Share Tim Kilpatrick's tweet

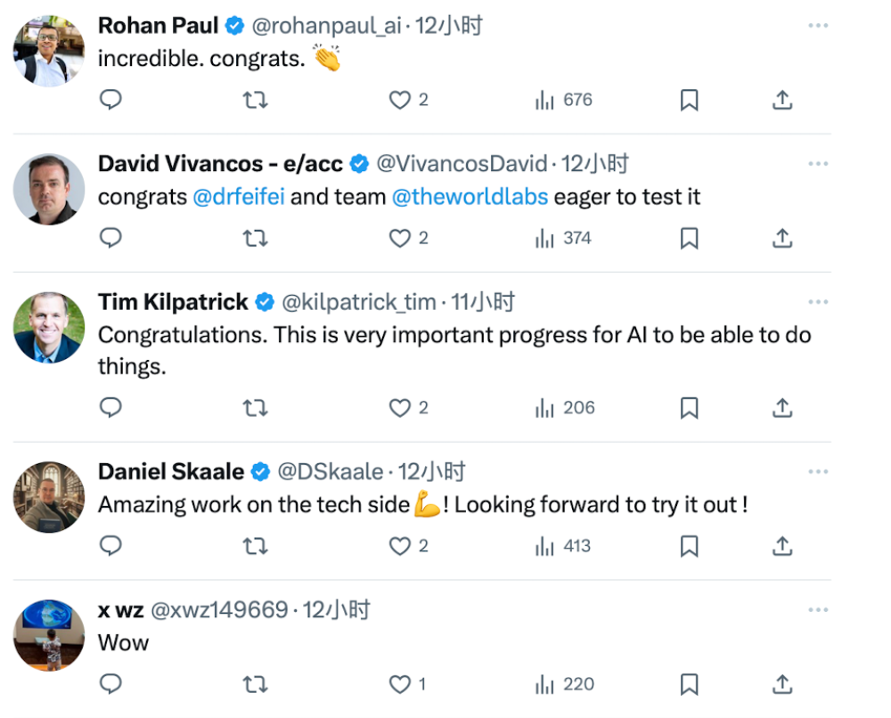coord(782,408)
